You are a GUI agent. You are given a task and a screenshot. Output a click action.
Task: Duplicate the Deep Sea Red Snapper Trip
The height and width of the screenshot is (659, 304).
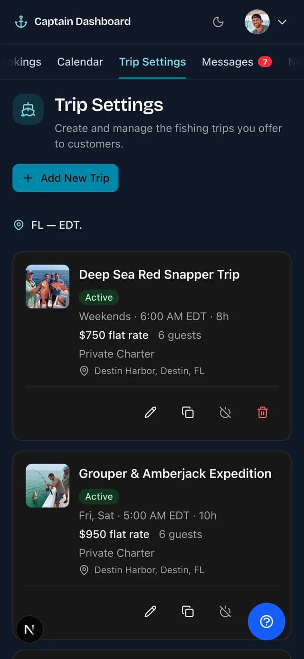pos(188,413)
